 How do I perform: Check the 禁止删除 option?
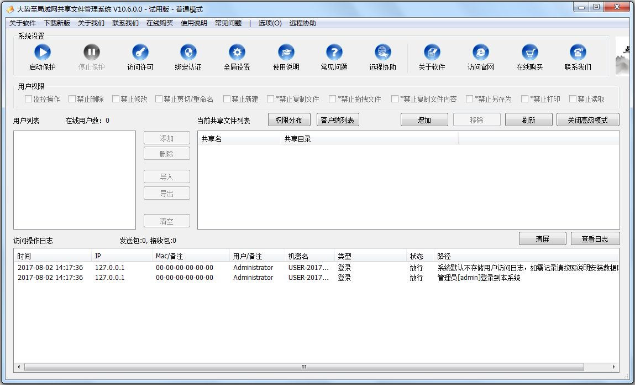pyautogui.click(x=73, y=98)
